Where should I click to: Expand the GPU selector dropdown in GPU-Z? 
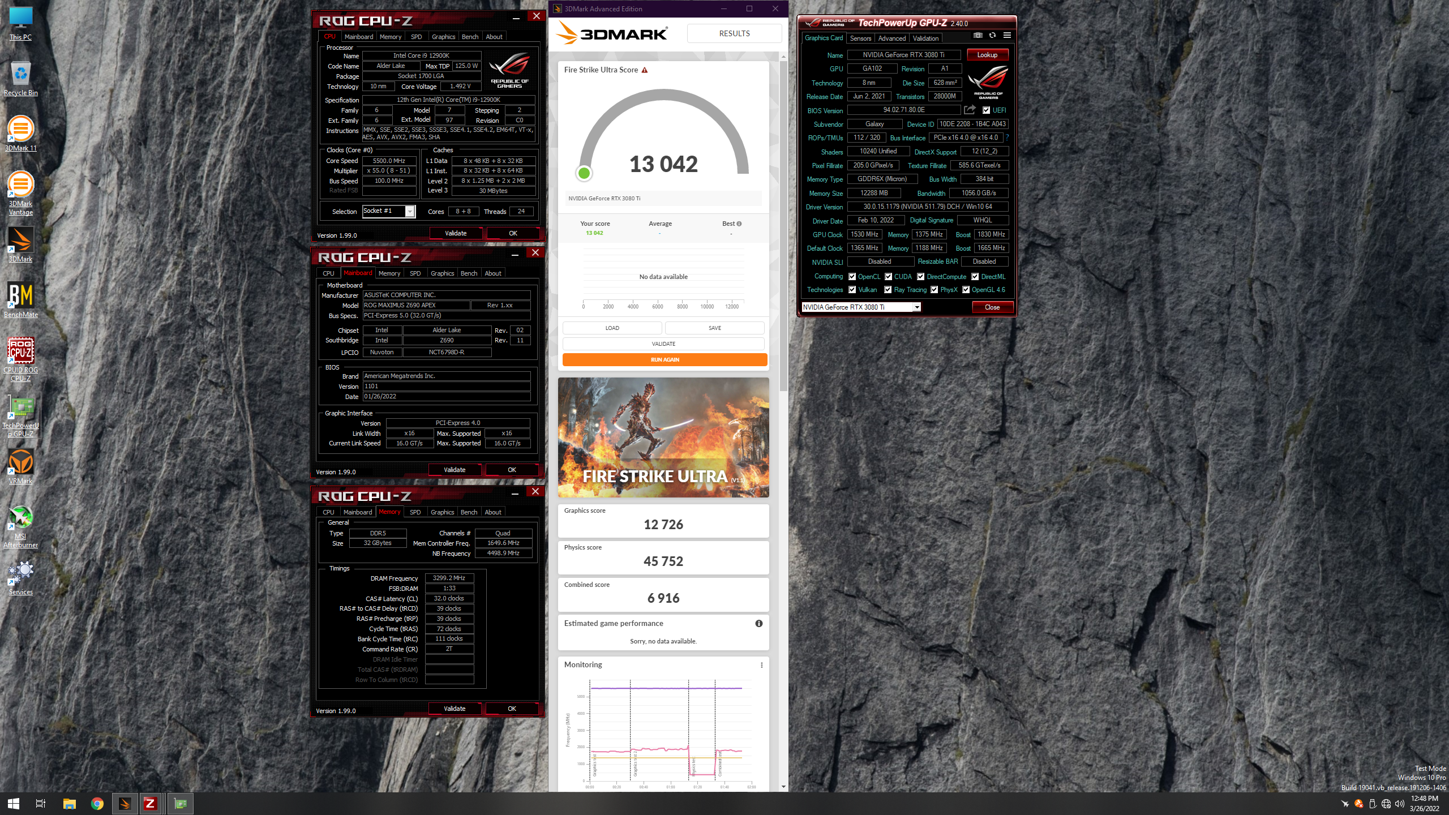click(917, 307)
